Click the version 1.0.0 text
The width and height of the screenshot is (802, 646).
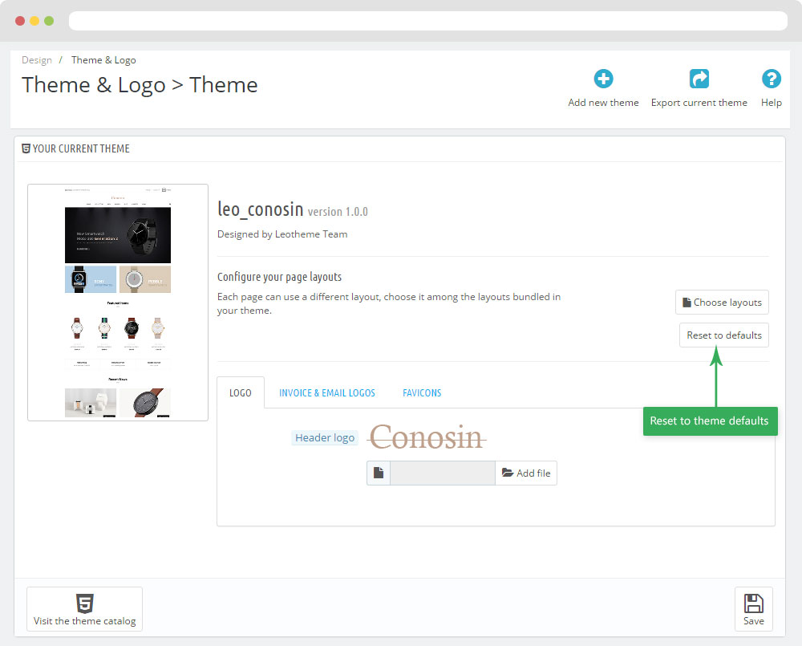338,211
